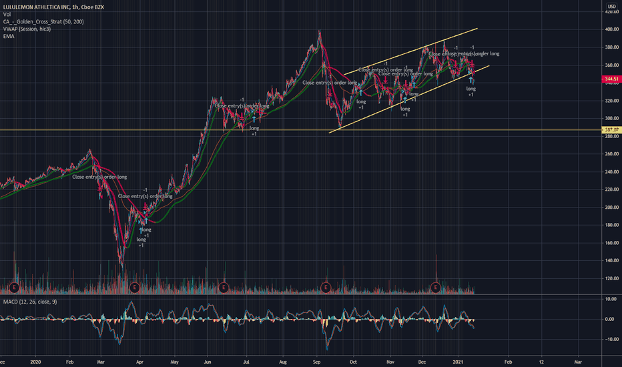Open the earnings E marker in December 2020

point(436,287)
